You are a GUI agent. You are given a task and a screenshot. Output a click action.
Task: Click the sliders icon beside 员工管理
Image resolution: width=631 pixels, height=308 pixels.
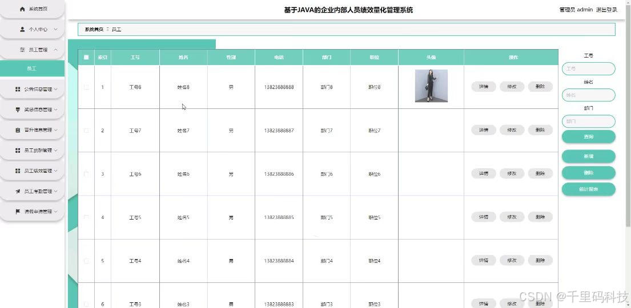click(x=22, y=50)
